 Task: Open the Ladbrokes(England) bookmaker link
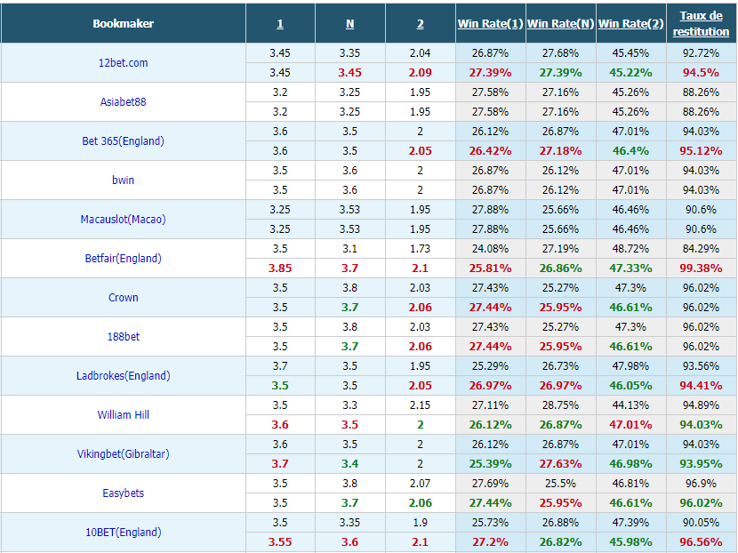(x=124, y=375)
